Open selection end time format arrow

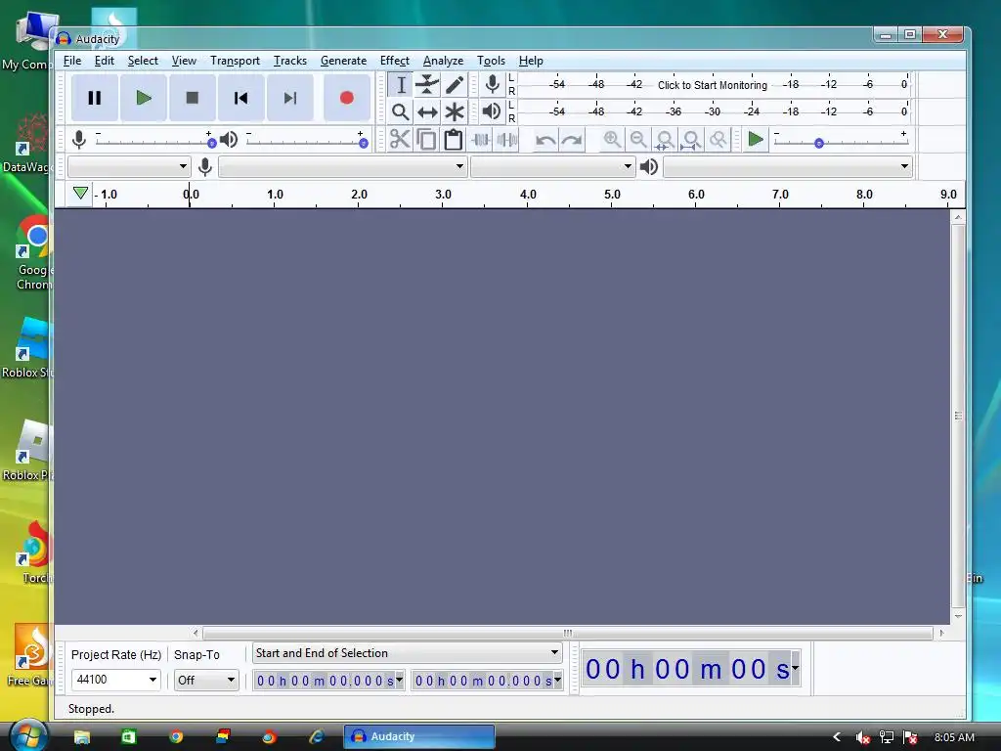558,681
